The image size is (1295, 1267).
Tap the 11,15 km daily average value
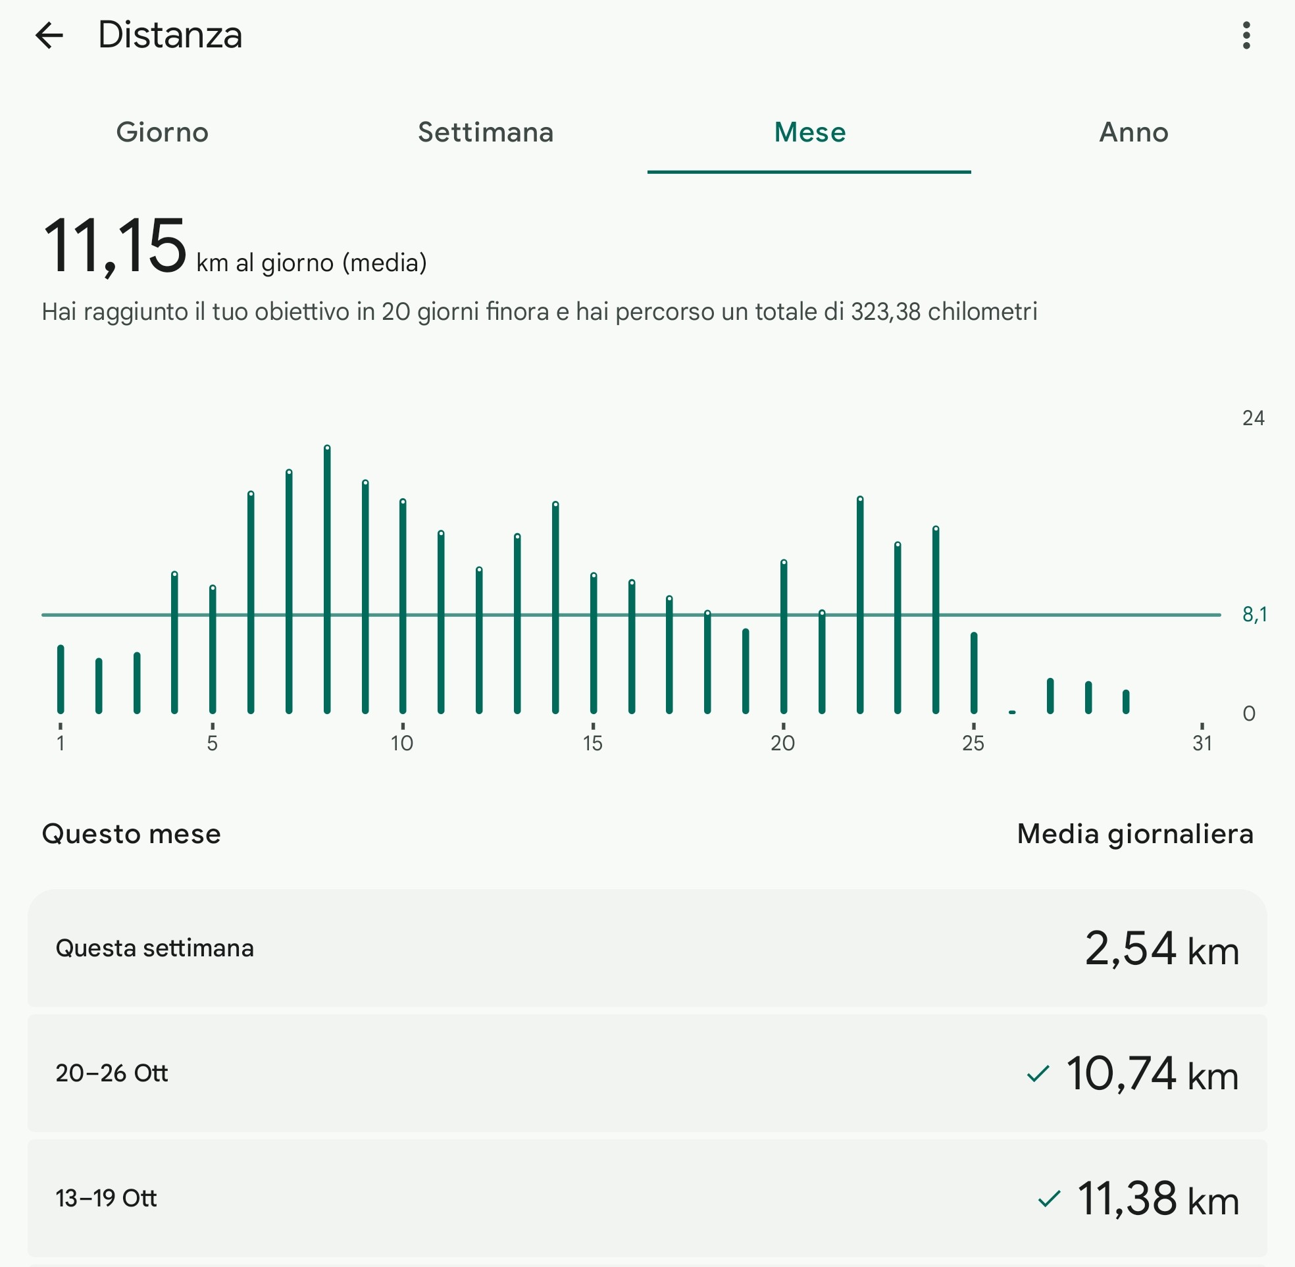114,246
